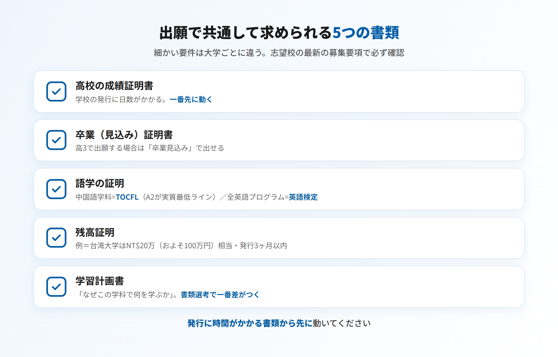Click the text 「なぜこの学科で何を学ぶか」
The width and height of the screenshot is (558, 357).
coord(124,295)
